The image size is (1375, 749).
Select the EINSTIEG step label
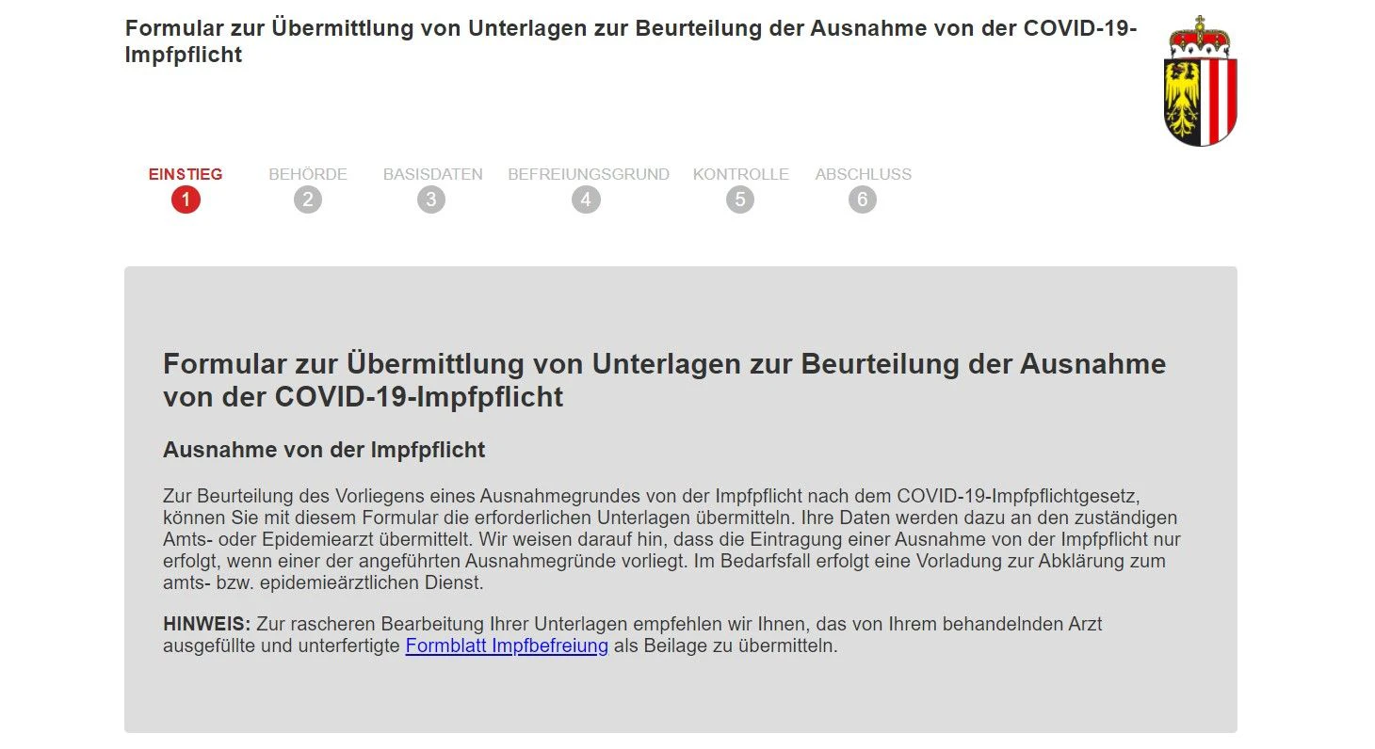pyautogui.click(x=186, y=174)
